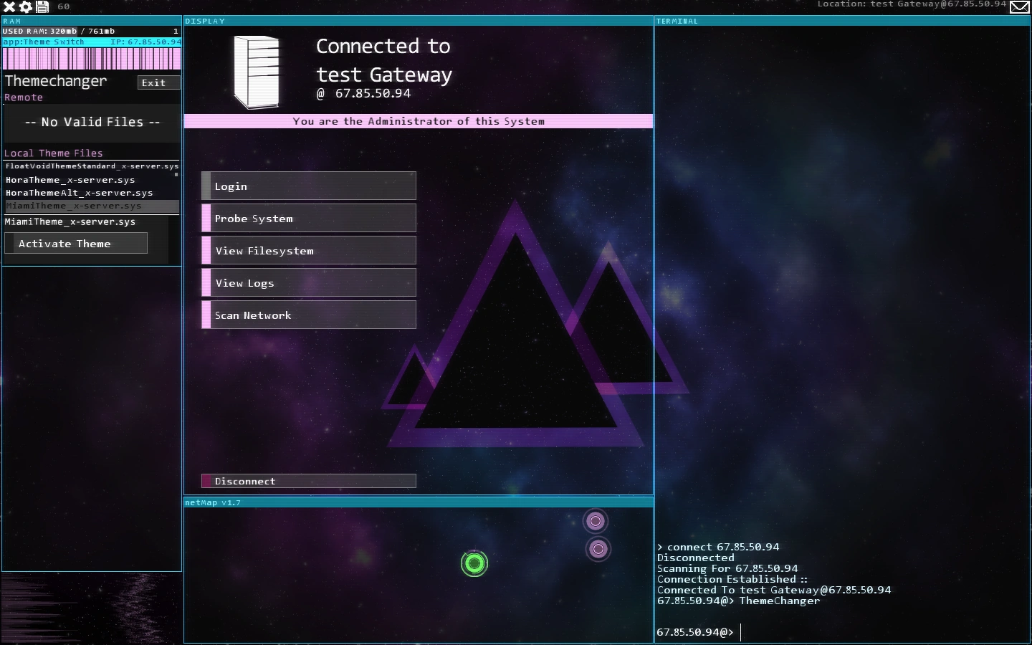Open Probe System option

point(309,218)
